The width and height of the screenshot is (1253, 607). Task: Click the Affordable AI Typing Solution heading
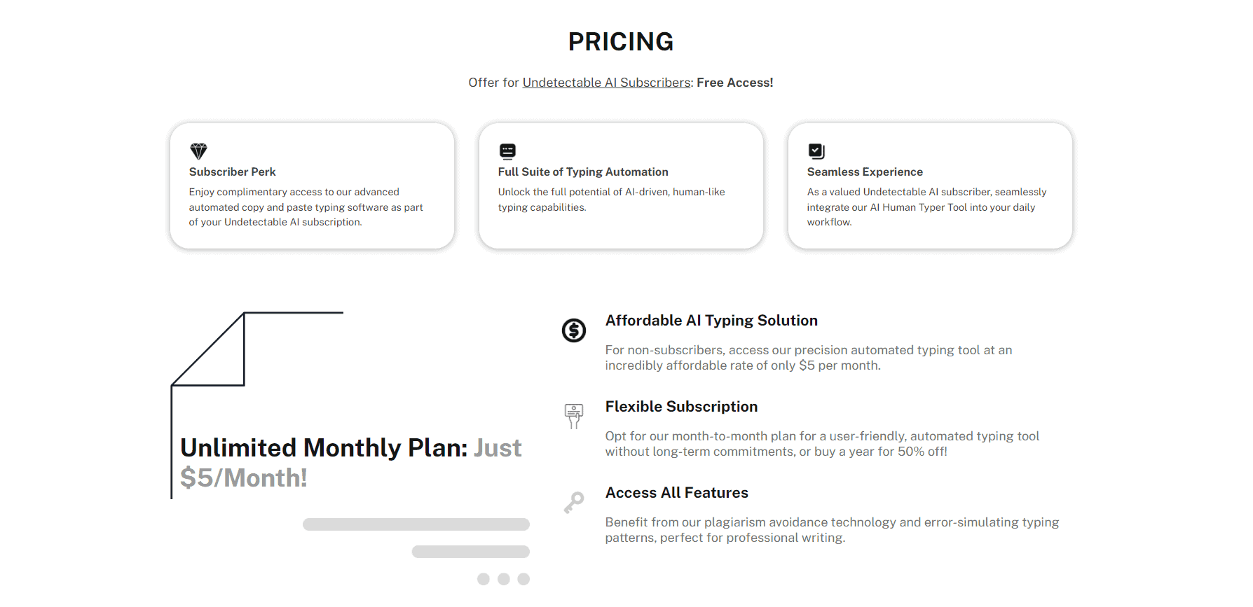(x=711, y=321)
